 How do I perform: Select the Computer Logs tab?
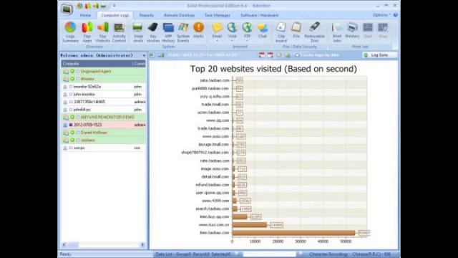pyautogui.click(x=115, y=15)
